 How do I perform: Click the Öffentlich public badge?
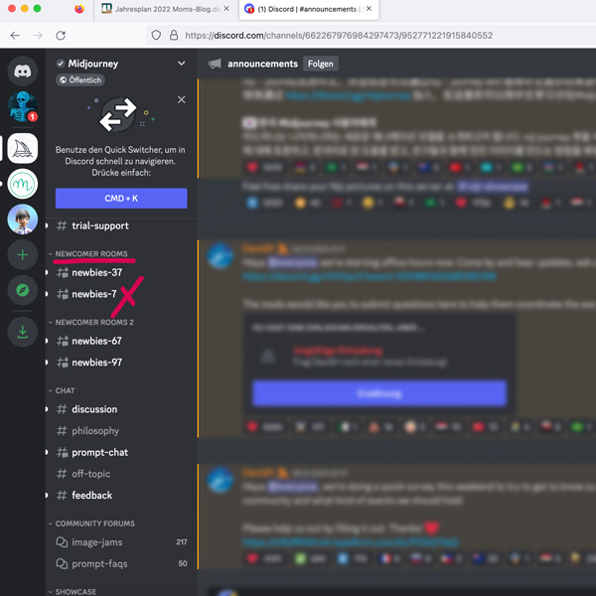(80, 80)
